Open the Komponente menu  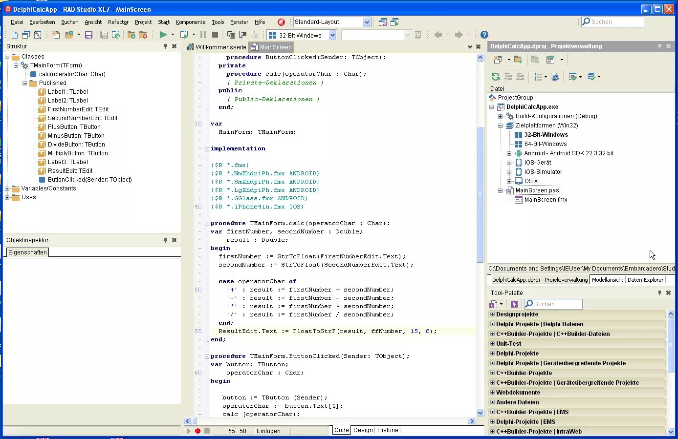pos(191,22)
